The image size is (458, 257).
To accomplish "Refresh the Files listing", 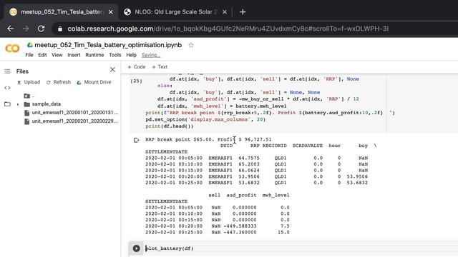I will (59, 82).
